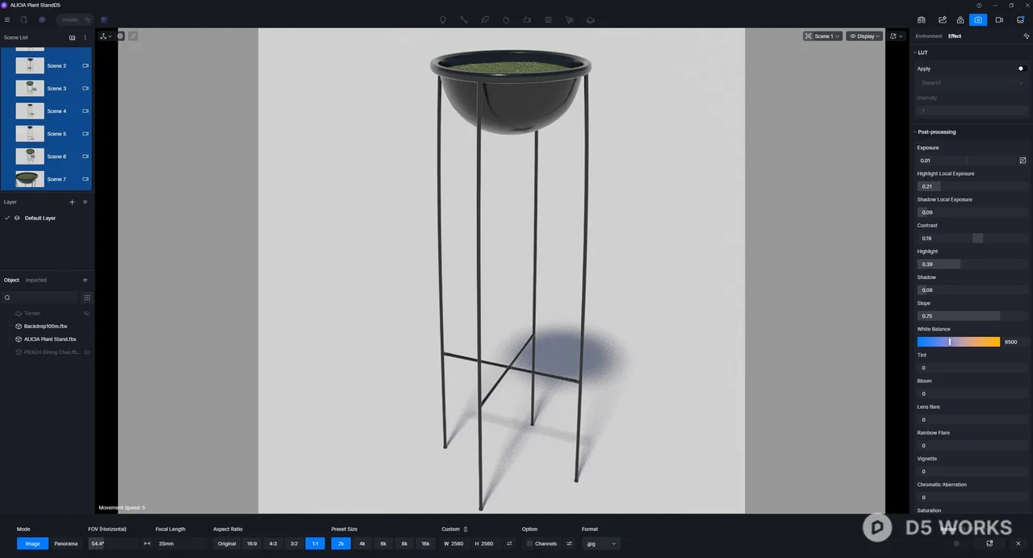
Task: Click the exposure auto icon beside 0.01
Action: (1023, 160)
